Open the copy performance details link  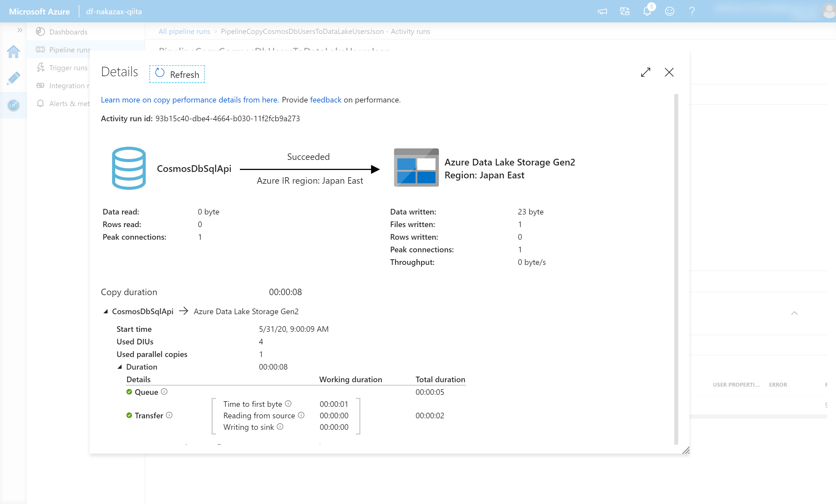point(190,100)
